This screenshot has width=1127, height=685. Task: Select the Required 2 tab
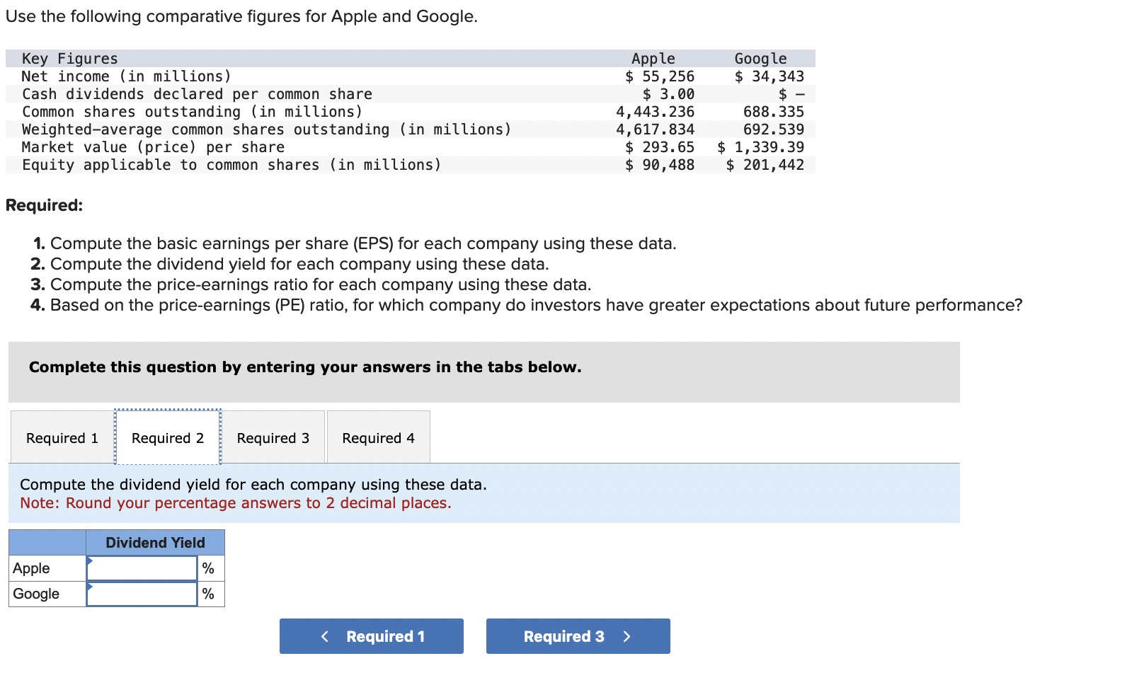click(x=168, y=437)
